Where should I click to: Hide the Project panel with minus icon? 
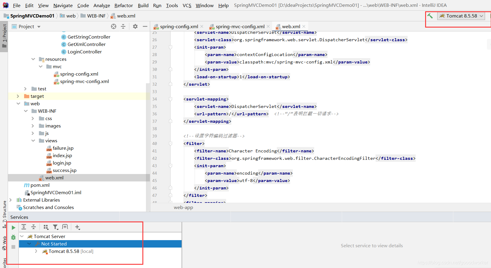coord(145,26)
